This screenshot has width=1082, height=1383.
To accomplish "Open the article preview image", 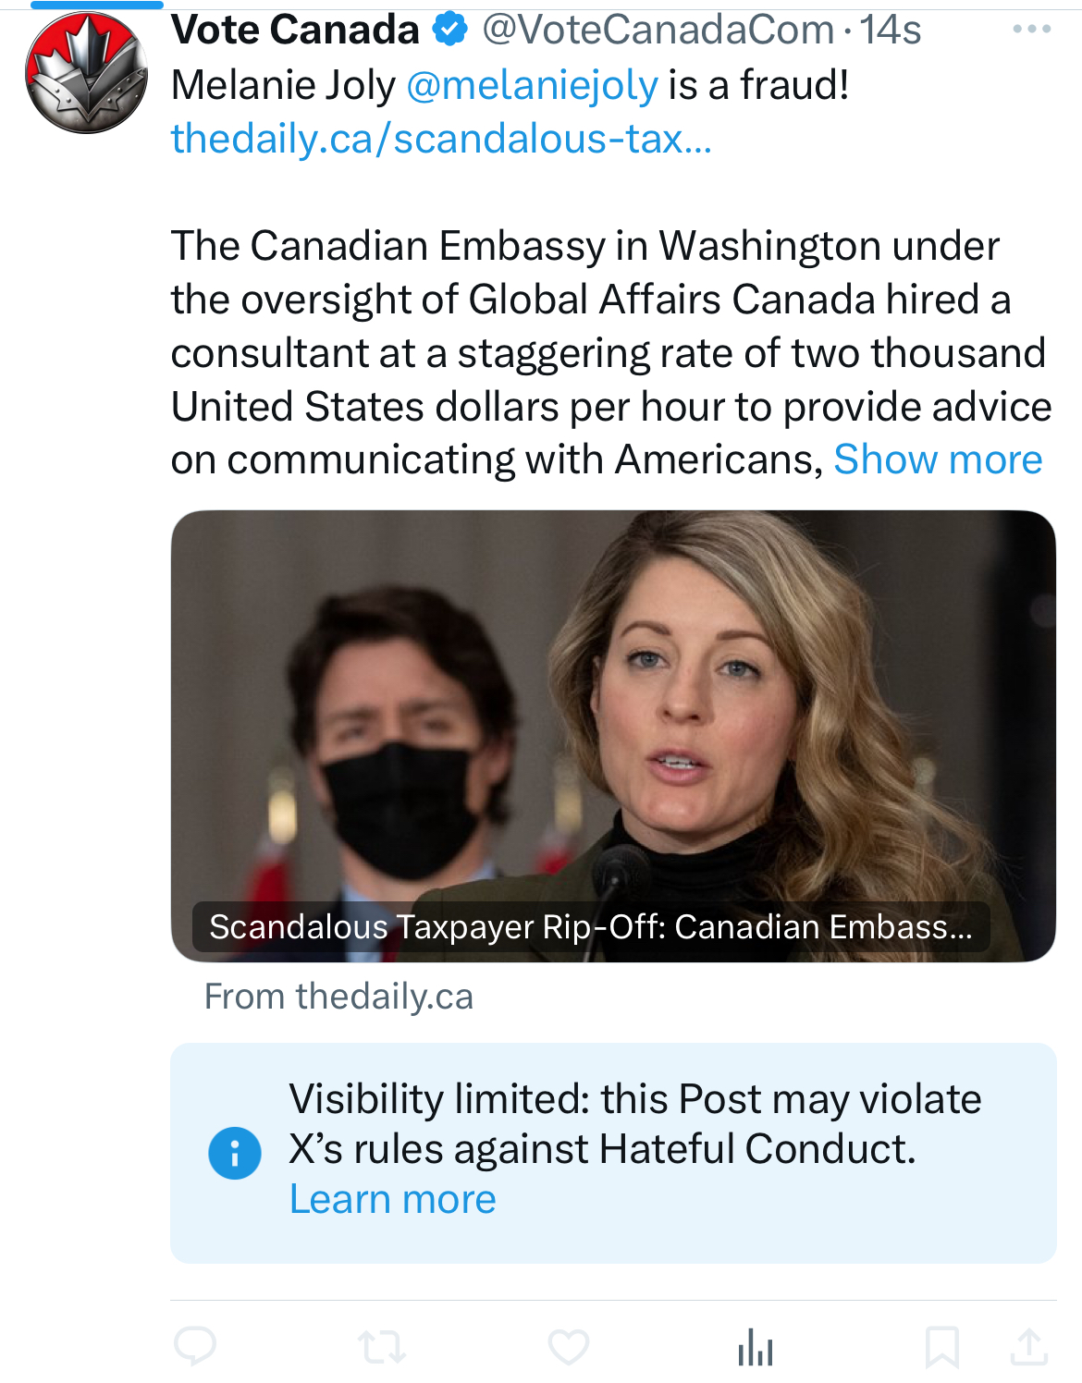I will click(613, 703).
